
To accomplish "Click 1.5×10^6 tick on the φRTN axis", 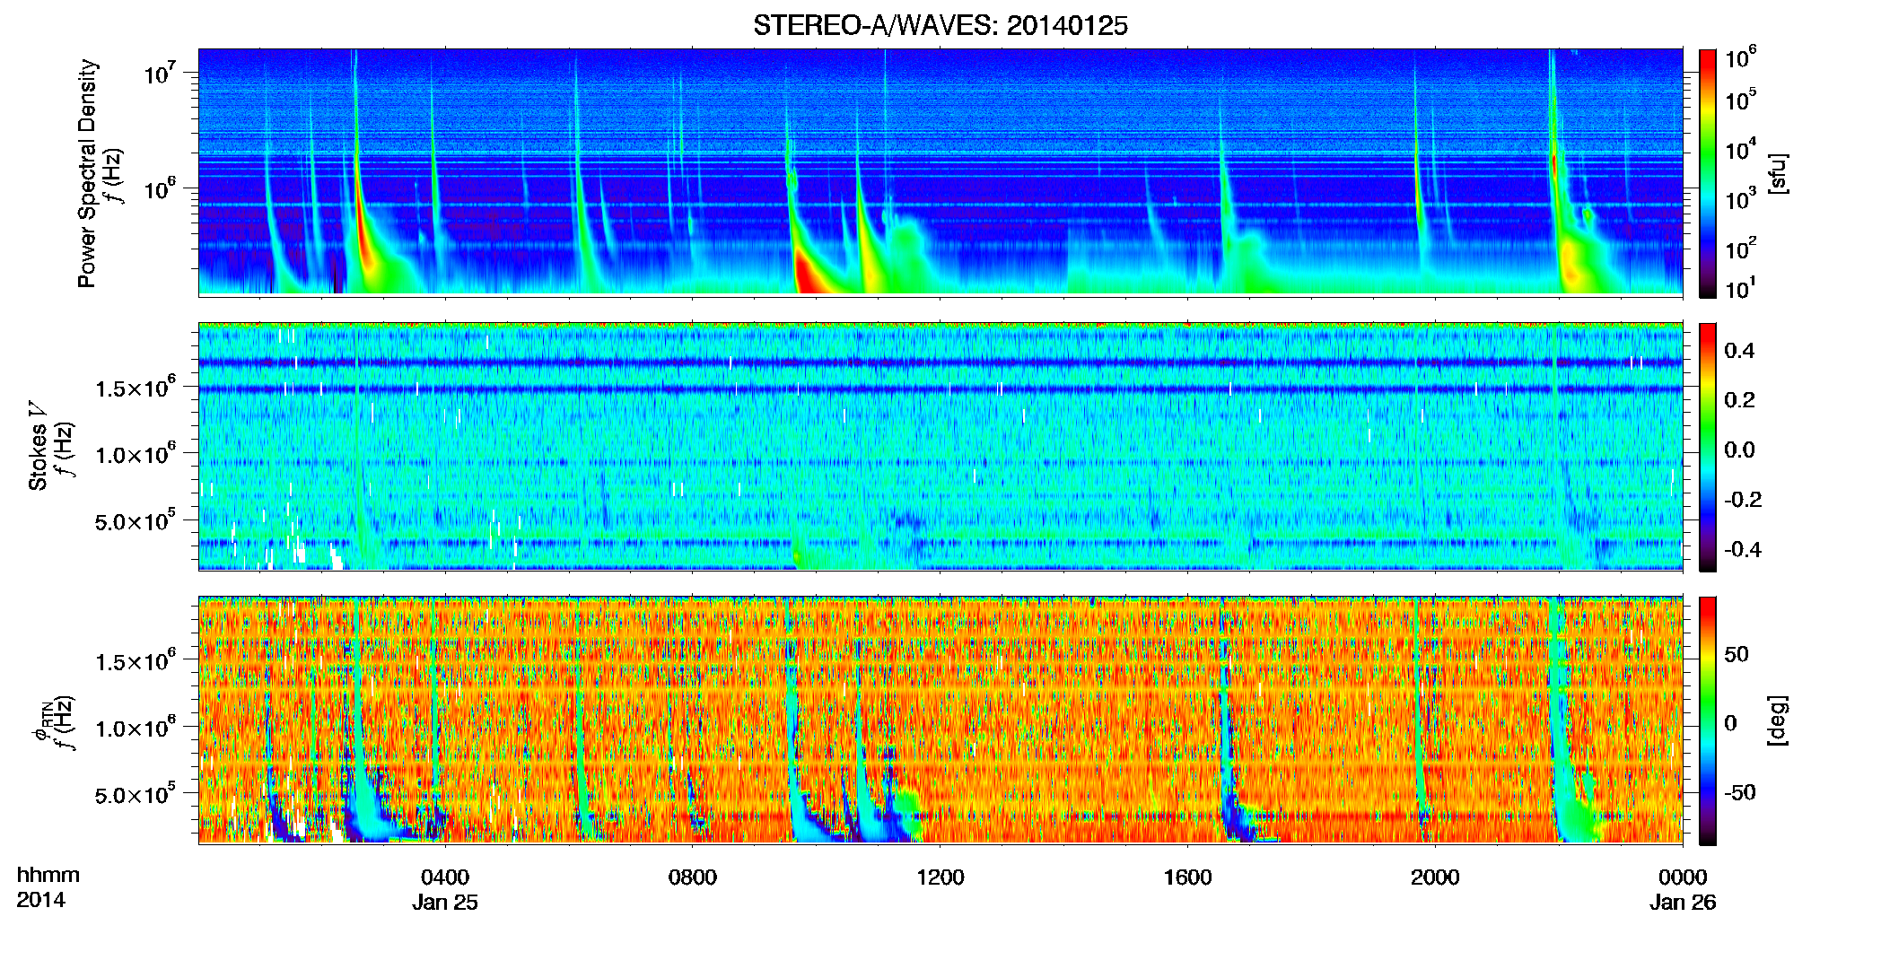I will [x=136, y=660].
